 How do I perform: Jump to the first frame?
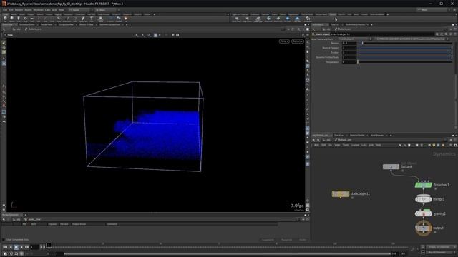pyautogui.click(x=5, y=247)
